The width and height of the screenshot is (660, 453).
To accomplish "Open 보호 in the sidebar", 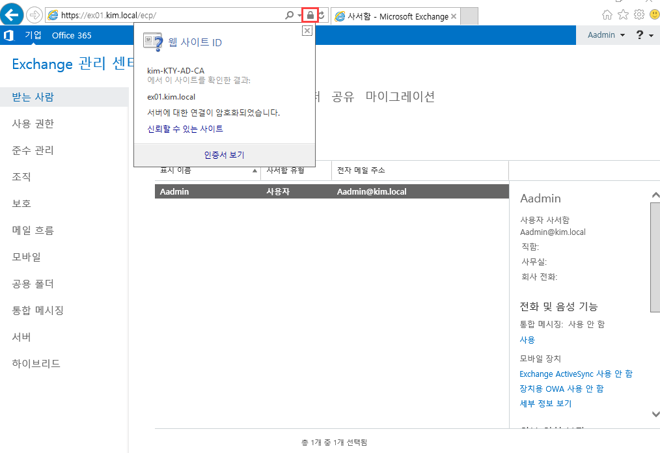I will click(21, 204).
